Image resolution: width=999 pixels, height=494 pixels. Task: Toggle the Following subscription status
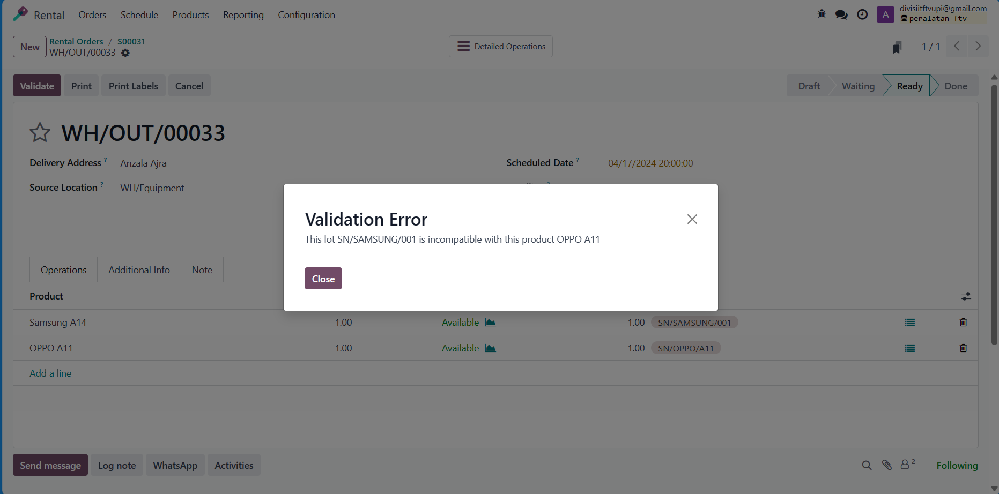pos(957,465)
